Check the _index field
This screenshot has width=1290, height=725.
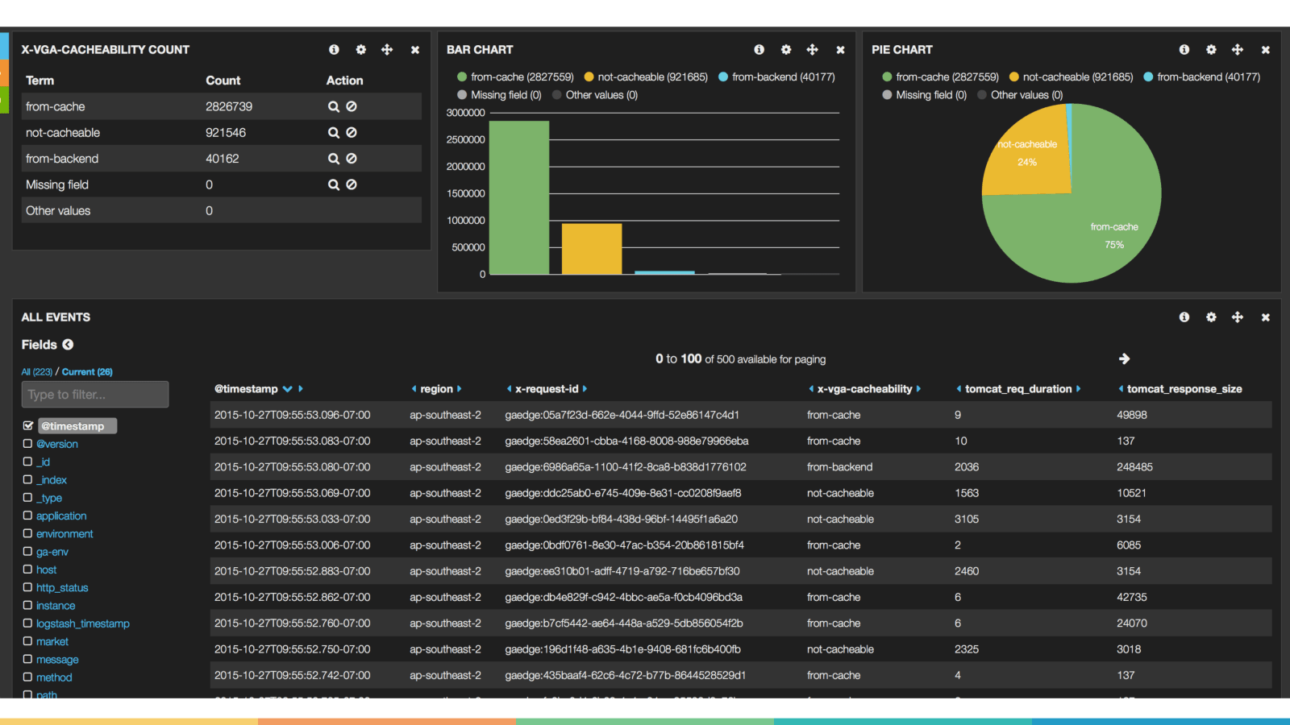click(x=27, y=479)
